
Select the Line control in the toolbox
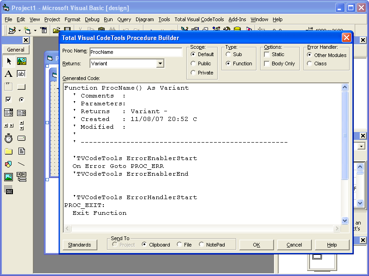click(x=21, y=164)
